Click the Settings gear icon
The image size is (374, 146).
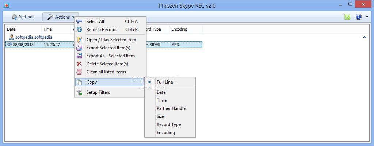coord(15,17)
